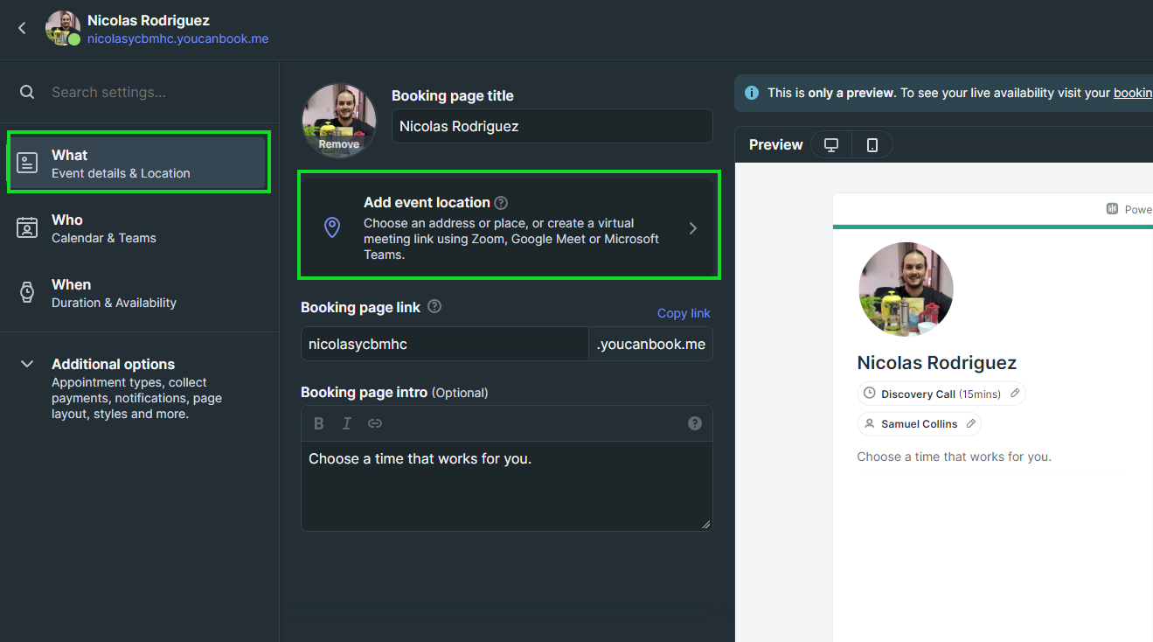
Task: Expand Additional options section
Action: [27, 364]
